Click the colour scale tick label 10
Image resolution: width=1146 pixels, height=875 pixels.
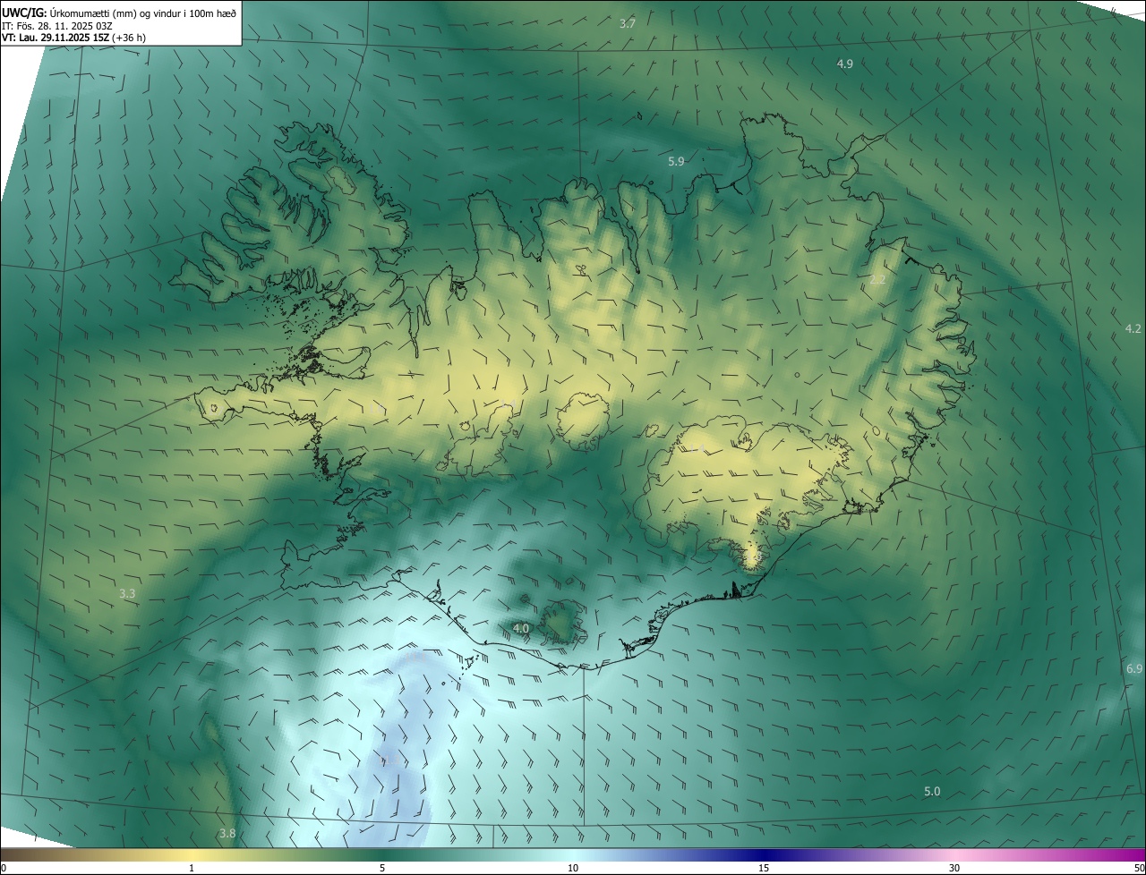coord(573,868)
